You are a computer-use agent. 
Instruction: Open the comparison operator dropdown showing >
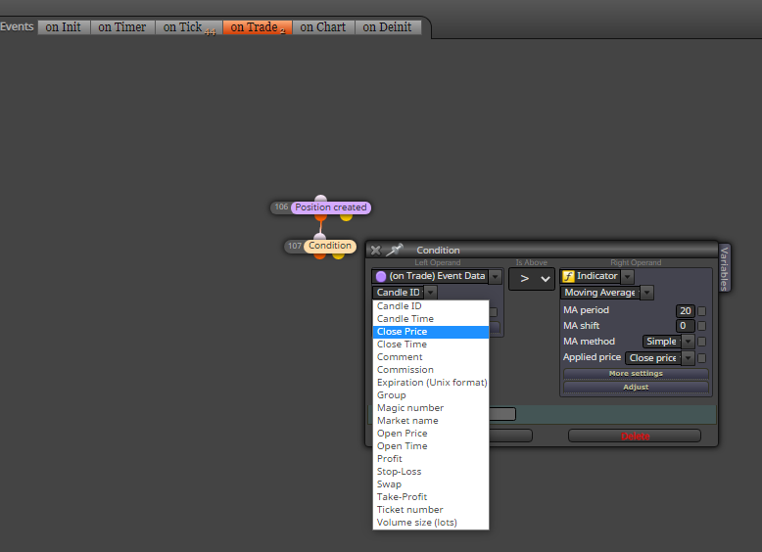532,279
